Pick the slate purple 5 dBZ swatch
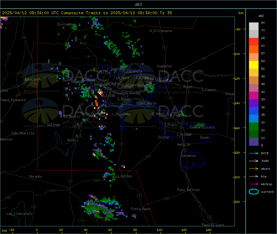The height and width of the screenshot is (234, 277). (254, 142)
